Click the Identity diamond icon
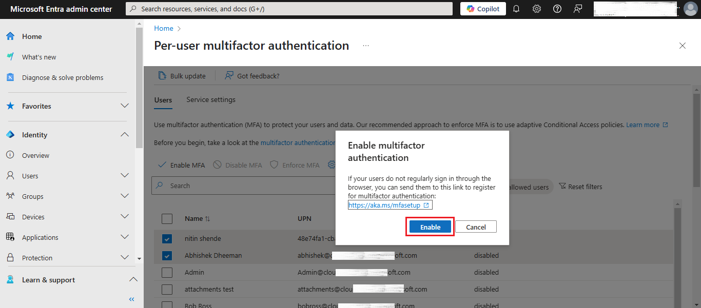The height and width of the screenshot is (308, 701). [10, 135]
